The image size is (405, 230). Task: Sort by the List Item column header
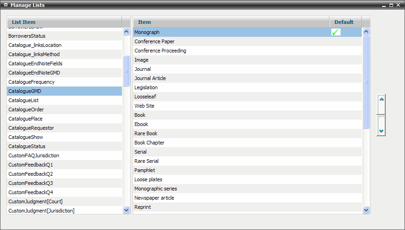[64, 22]
